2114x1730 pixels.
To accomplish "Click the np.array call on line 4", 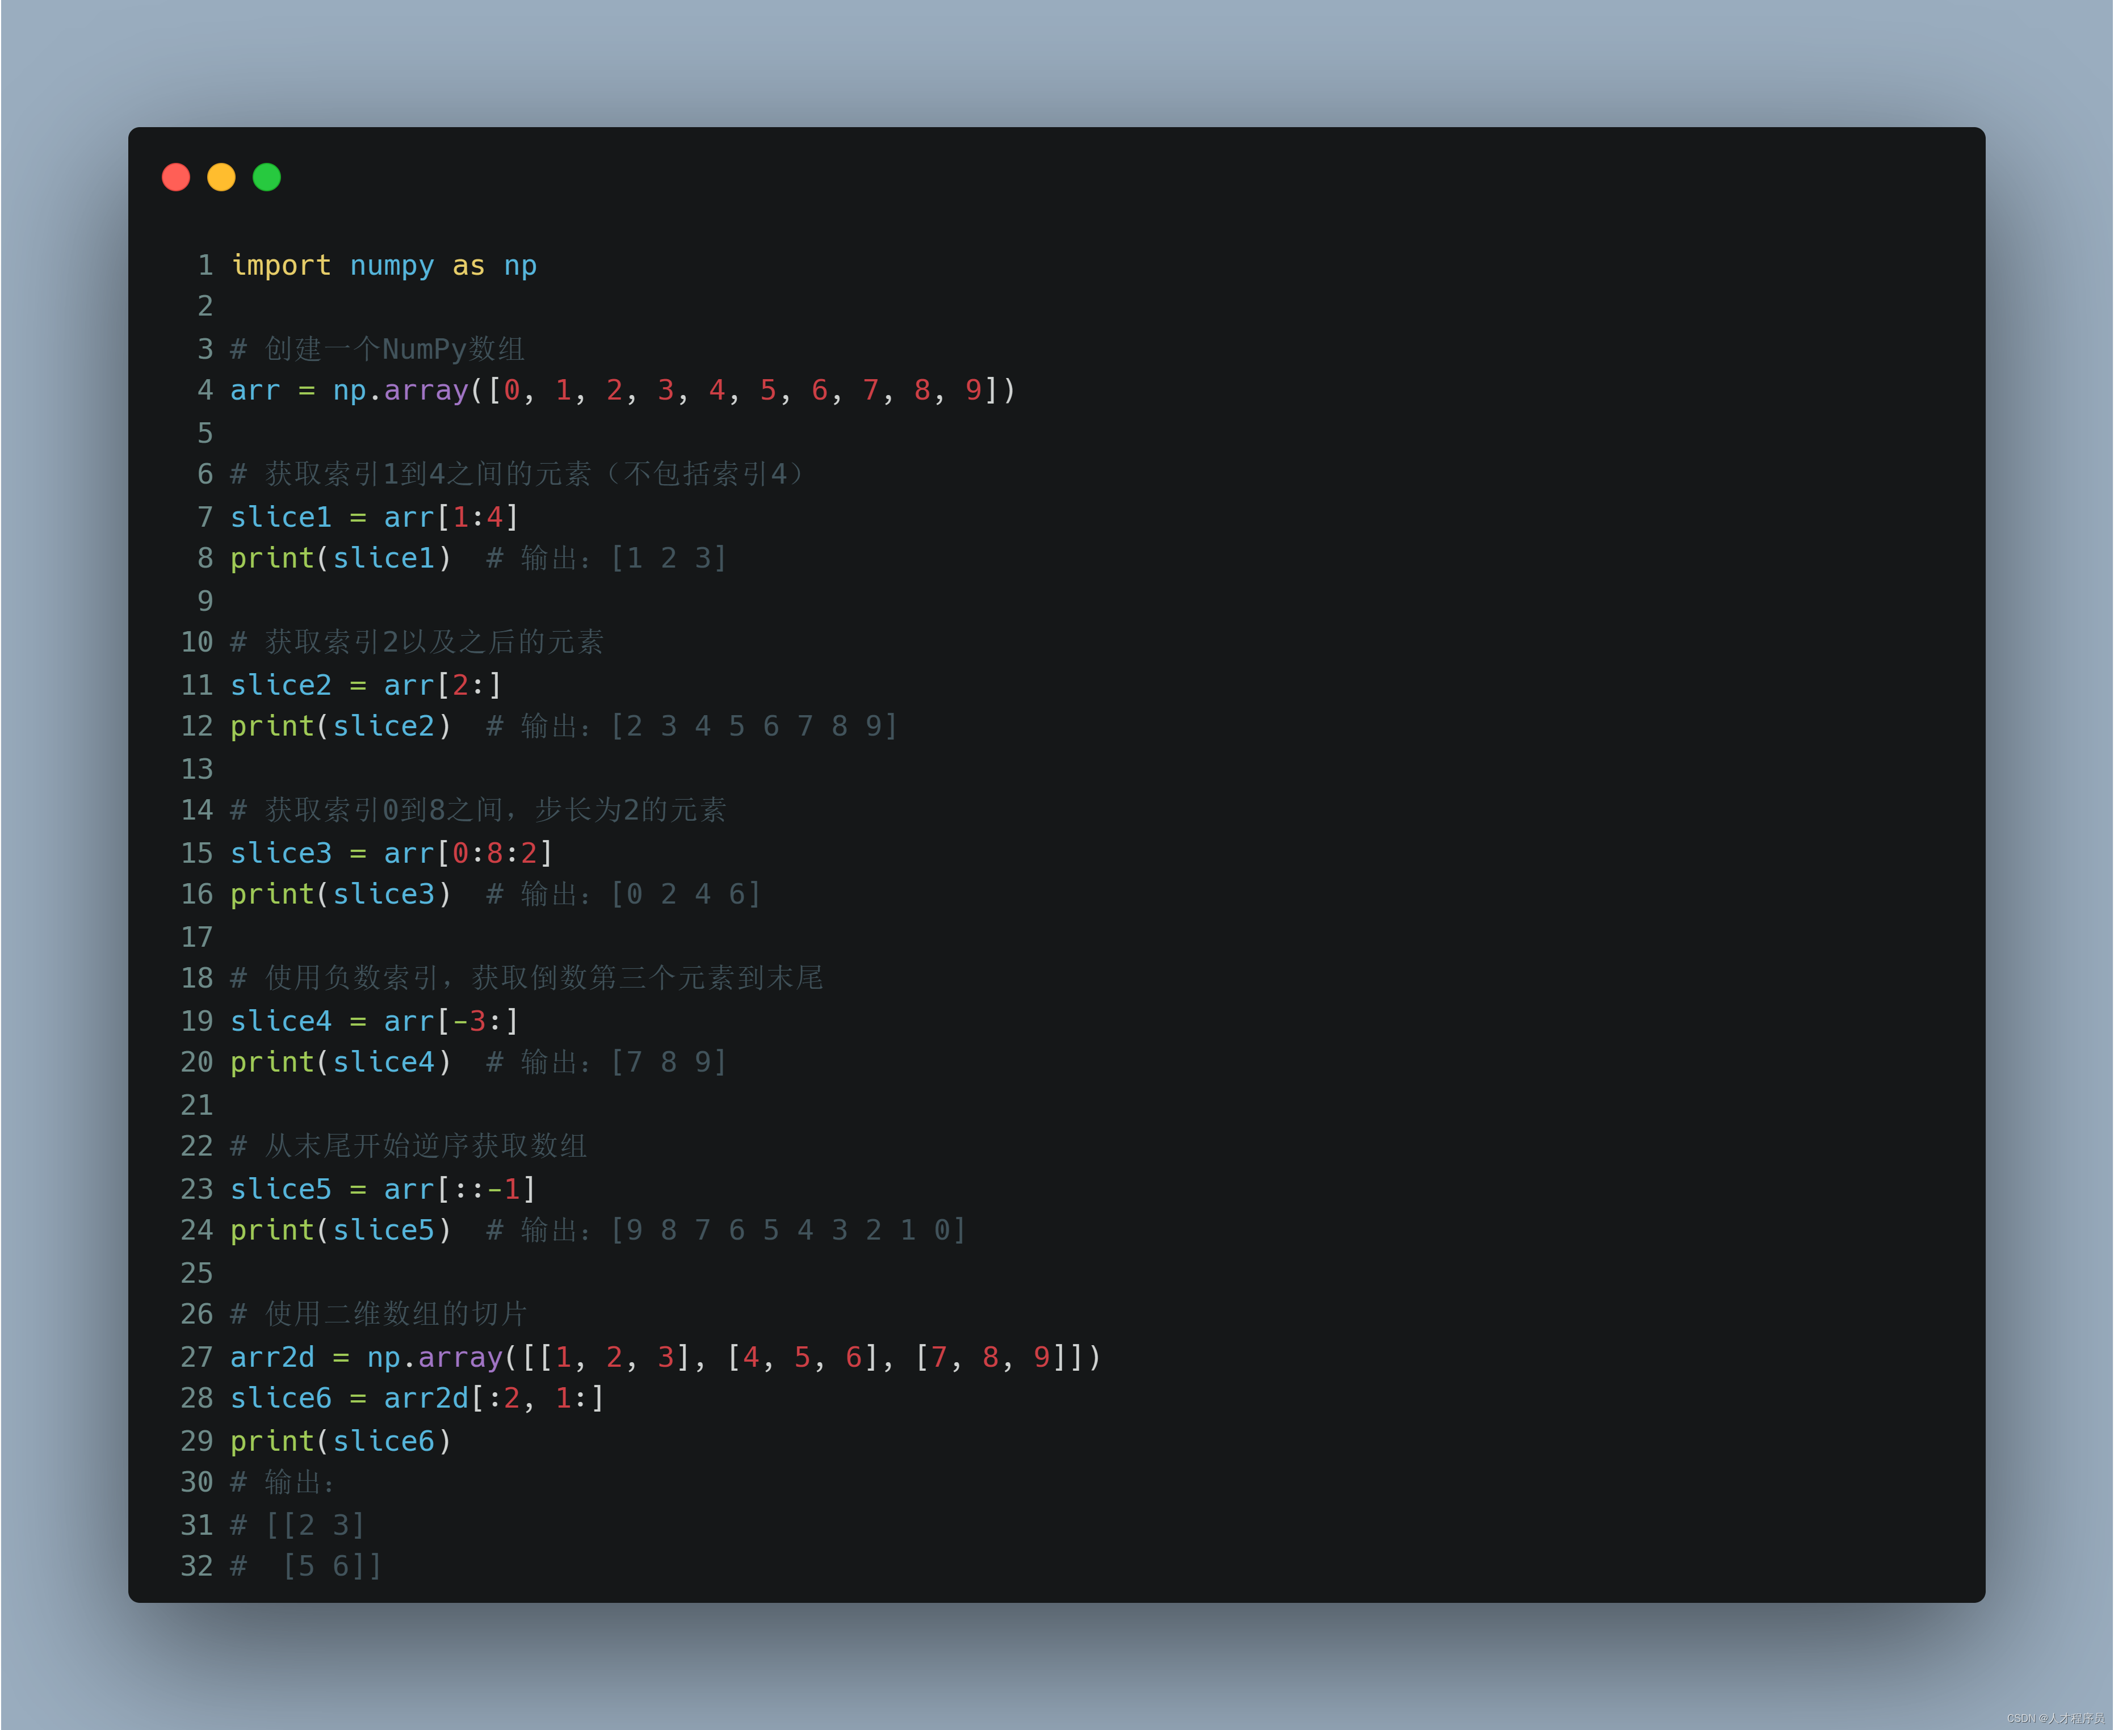I will pyautogui.click(x=401, y=390).
